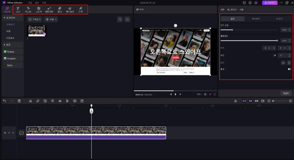The width and height of the screenshot is (294, 160).
Task: Open the 스티커 (Sticker) panel
Action: [x=38, y=10]
